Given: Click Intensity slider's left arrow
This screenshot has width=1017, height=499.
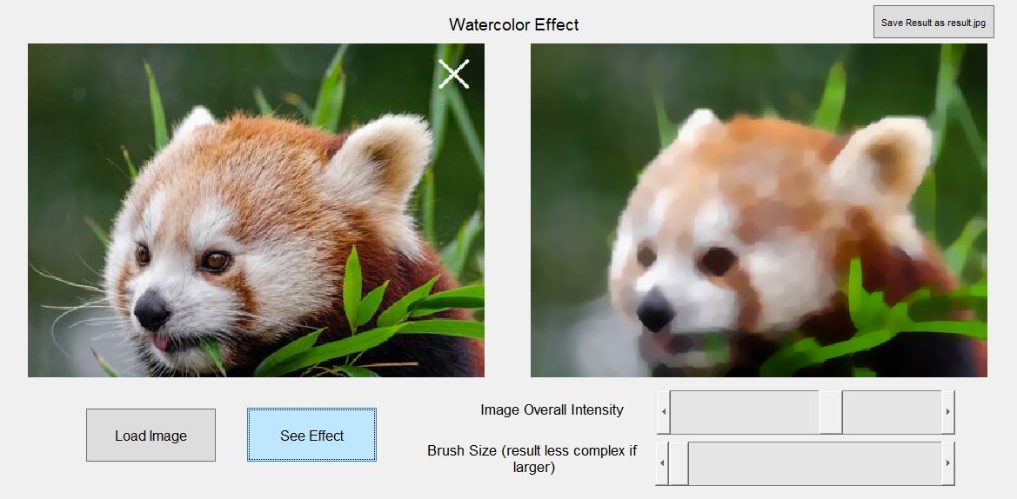Looking at the screenshot, I should (664, 412).
